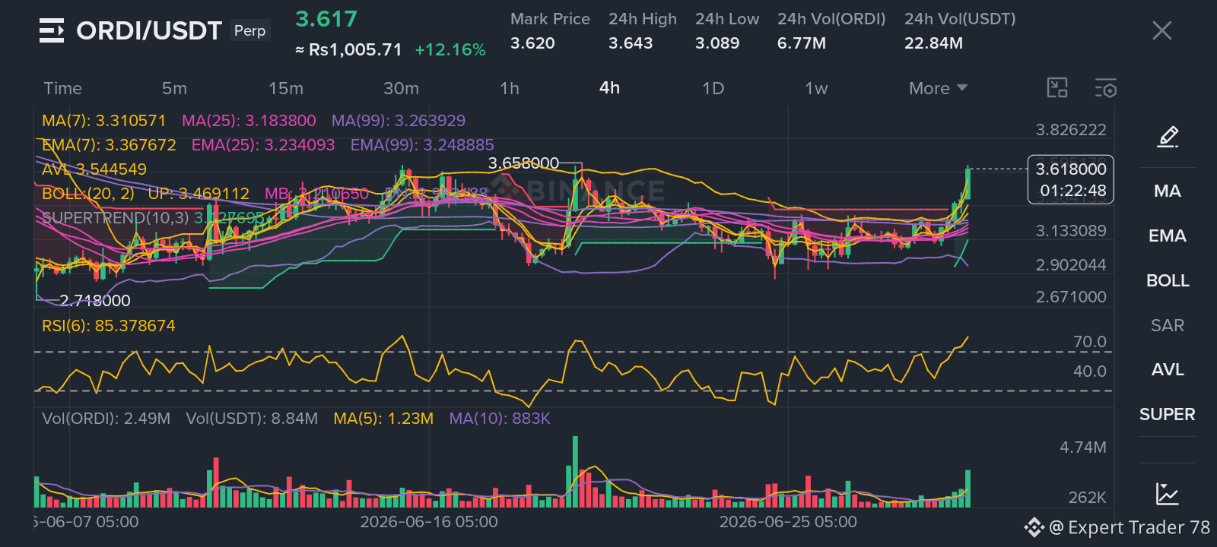Image resolution: width=1217 pixels, height=547 pixels.
Task: Click the MA(25): 3.183800 legend
Action: click(x=249, y=120)
